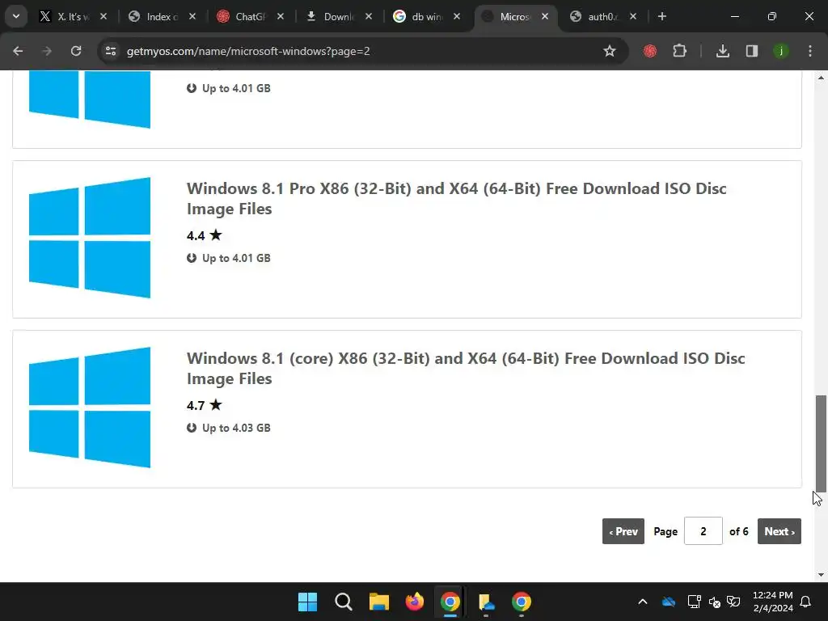Click the 4.4 star rating
Viewport: 828px width, 621px height.
click(205, 235)
